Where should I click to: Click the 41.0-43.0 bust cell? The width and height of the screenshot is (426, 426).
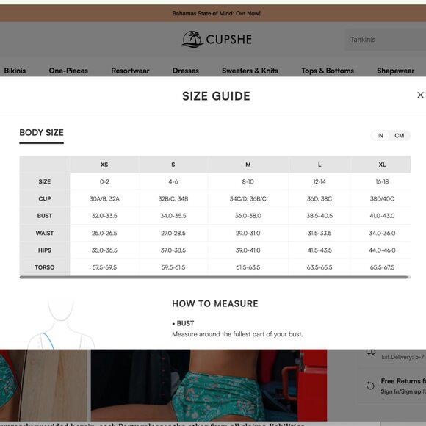click(x=382, y=216)
